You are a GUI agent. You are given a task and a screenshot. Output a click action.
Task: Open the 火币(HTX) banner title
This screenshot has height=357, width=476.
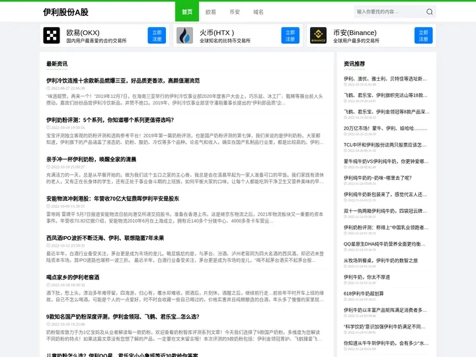pos(217,32)
